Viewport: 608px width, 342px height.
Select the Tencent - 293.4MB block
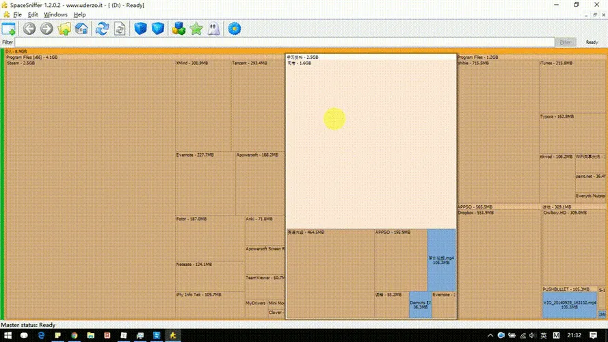click(x=258, y=105)
